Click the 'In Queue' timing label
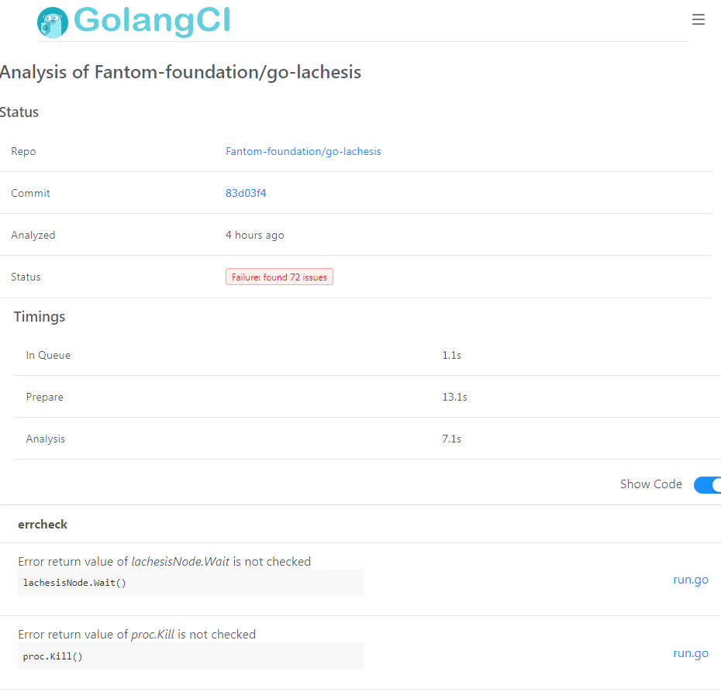Image resolution: width=721 pixels, height=692 pixels. [48, 355]
